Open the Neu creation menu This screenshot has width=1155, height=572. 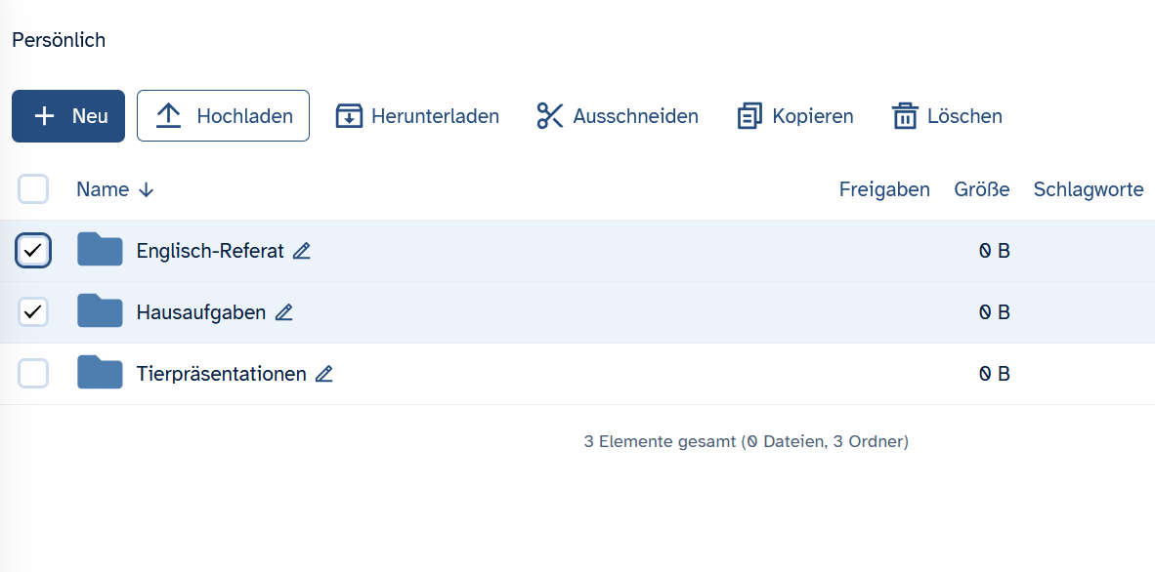click(68, 116)
